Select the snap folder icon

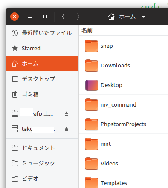92,46
